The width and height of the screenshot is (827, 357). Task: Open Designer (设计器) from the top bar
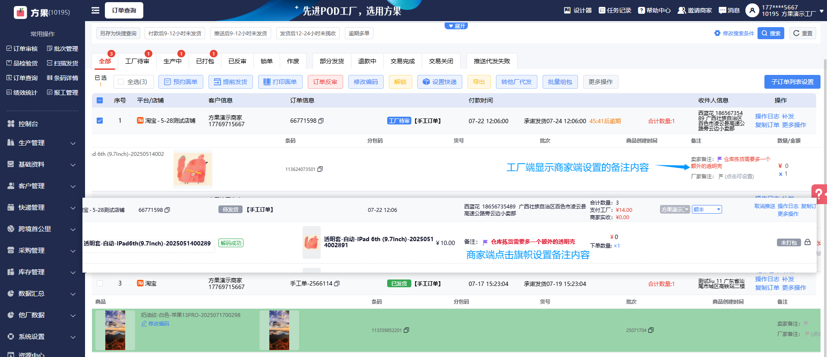pos(567,10)
